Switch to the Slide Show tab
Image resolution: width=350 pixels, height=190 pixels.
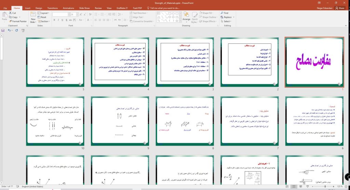pyautogui.click(x=84, y=8)
